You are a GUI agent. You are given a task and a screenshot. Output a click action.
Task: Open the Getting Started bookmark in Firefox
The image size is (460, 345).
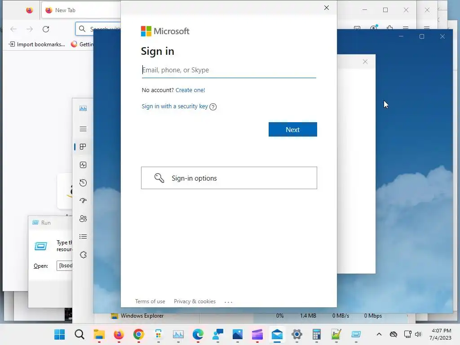click(82, 44)
